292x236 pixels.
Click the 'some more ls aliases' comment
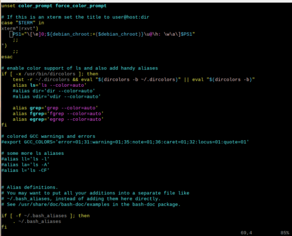(x=32, y=153)
